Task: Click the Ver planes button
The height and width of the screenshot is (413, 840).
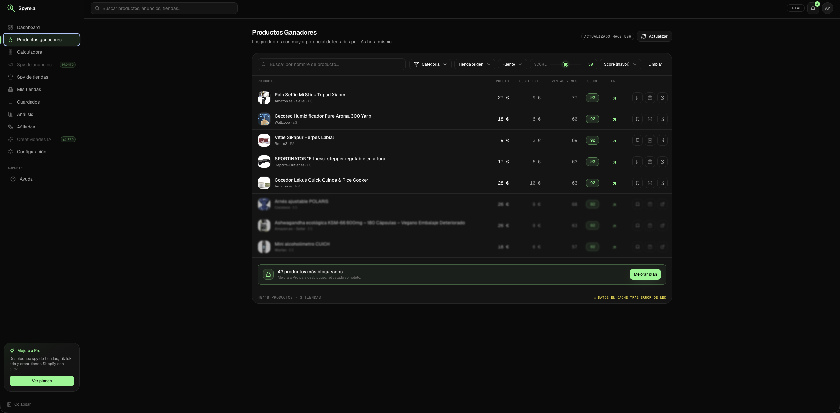Action: [42, 381]
